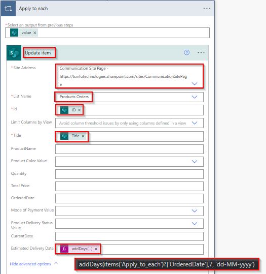Click the SharePoint icon on value token
This screenshot has width=266, height=274.
(x=14, y=33)
